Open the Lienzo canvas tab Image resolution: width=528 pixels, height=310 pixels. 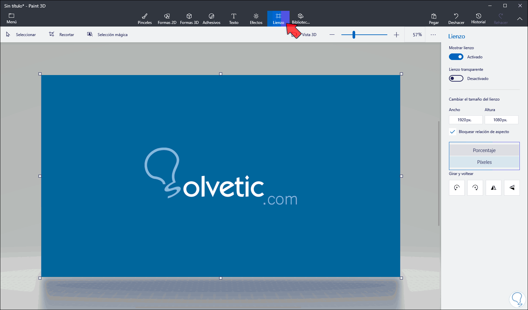pyautogui.click(x=278, y=19)
